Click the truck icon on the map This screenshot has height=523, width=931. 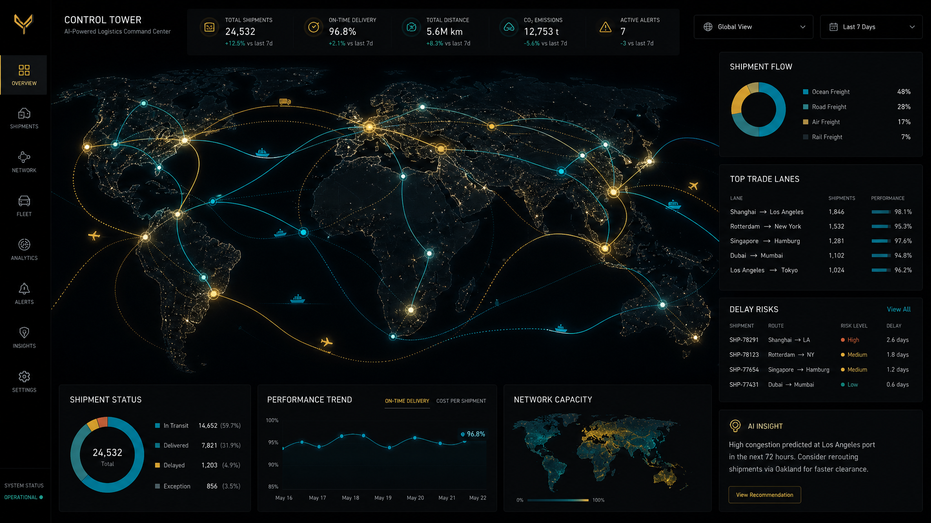pyautogui.click(x=285, y=102)
